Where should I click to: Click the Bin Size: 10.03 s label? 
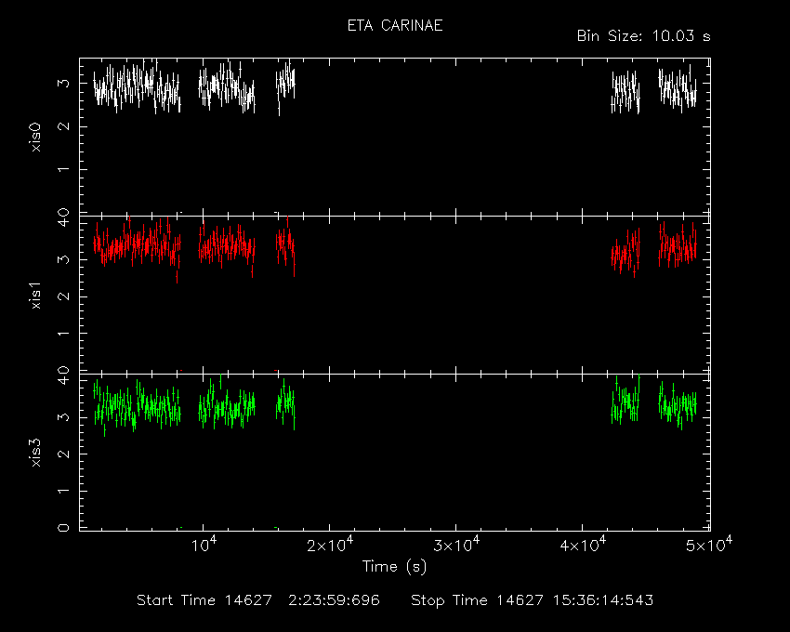[644, 36]
